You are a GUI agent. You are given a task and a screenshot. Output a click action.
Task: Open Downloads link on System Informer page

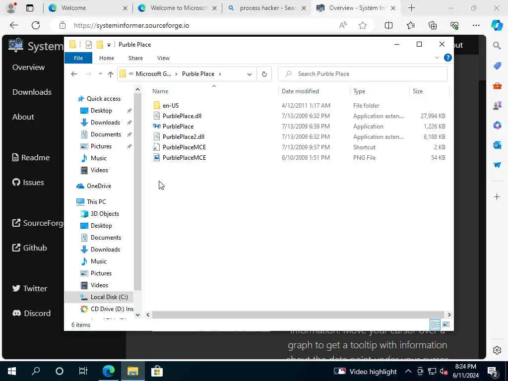(32, 92)
